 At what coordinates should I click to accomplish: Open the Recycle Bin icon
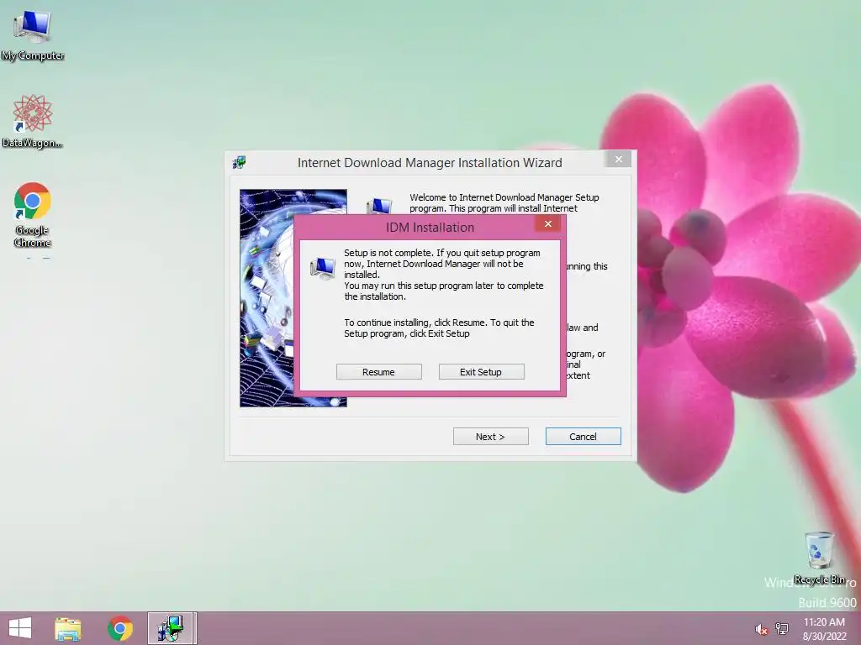click(x=819, y=558)
